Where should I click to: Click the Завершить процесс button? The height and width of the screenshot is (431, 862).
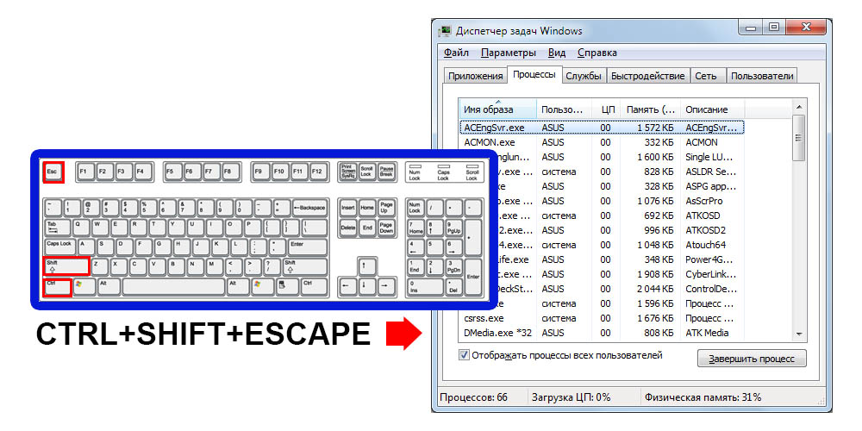pos(752,359)
